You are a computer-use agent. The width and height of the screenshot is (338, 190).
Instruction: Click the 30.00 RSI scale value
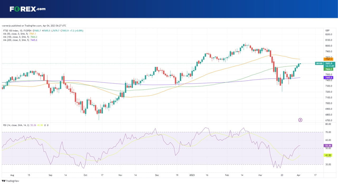[328, 164]
